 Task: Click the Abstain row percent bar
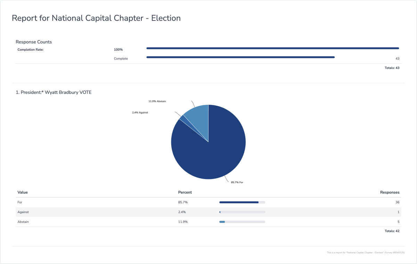242,222
